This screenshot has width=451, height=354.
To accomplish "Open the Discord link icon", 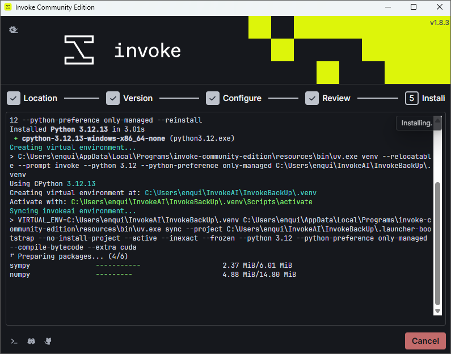I will click(x=31, y=341).
